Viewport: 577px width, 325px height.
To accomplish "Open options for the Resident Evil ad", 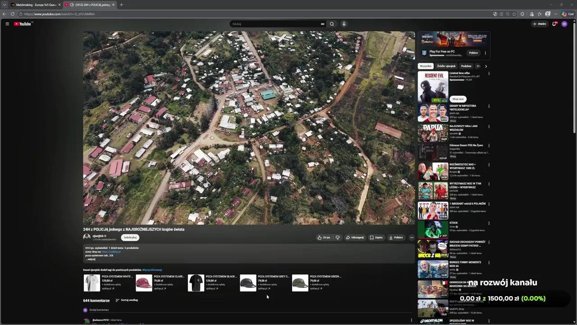I will [489, 74].
